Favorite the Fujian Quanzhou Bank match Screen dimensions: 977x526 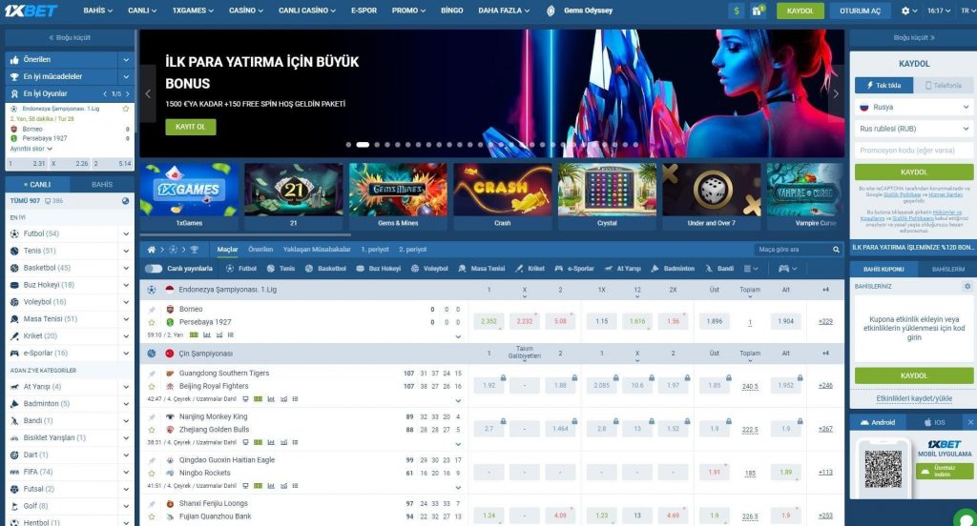coord(152,516)
